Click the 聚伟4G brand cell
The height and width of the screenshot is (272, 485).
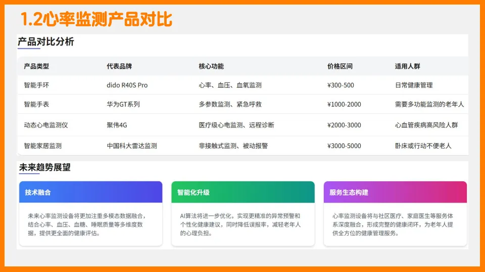(117, 125)
